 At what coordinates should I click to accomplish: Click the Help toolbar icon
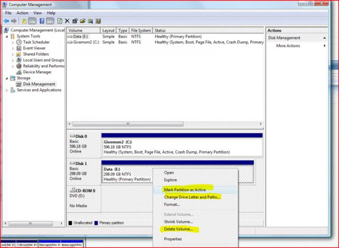[x=42, y=21]
